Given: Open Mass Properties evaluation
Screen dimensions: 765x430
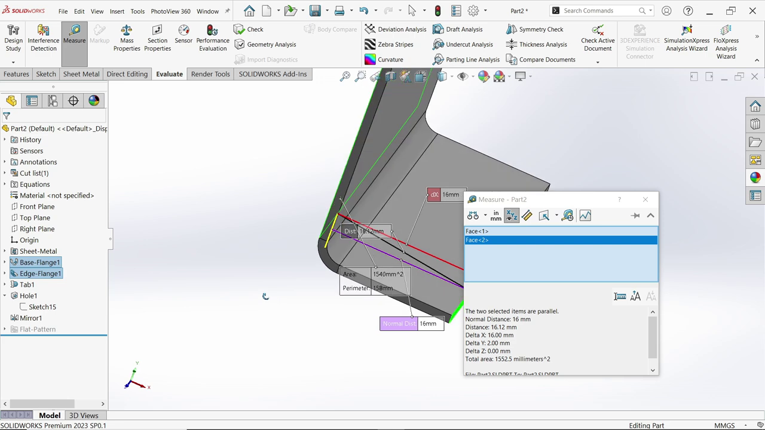Looking at the screenshot, I should [127, 37].
